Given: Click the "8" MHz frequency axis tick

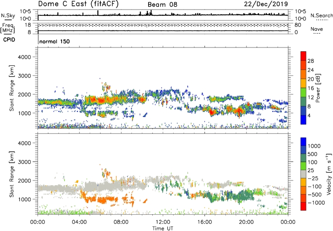Looking at the screenshot, I should tap(29, 32).
